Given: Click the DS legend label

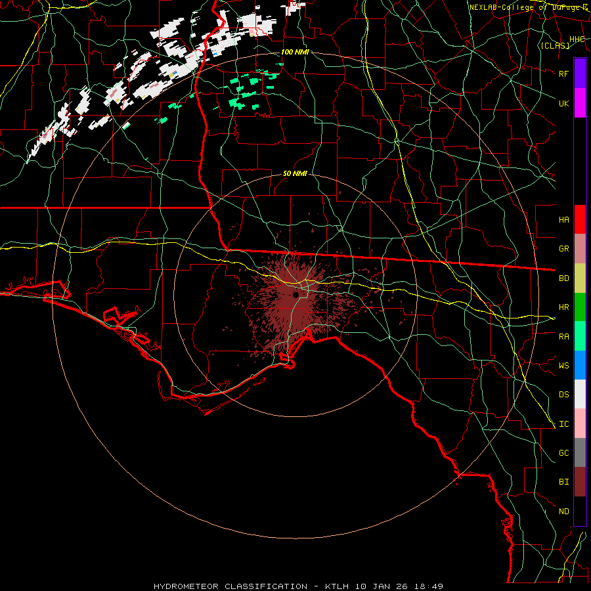Looking at the screenshot, I should [564, 395].
